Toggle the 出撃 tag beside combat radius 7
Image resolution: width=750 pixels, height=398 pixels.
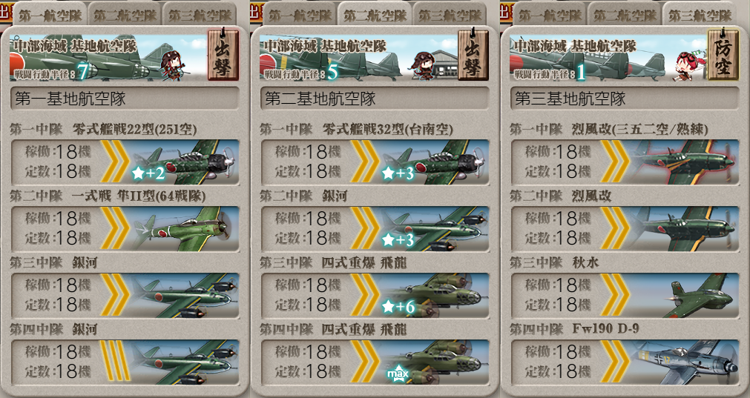pos(223,55)
